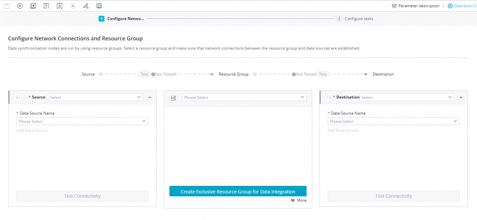477x220 pixels.
Task: Open the Destination type Select dropdown
Action: (x=407, y=97)
